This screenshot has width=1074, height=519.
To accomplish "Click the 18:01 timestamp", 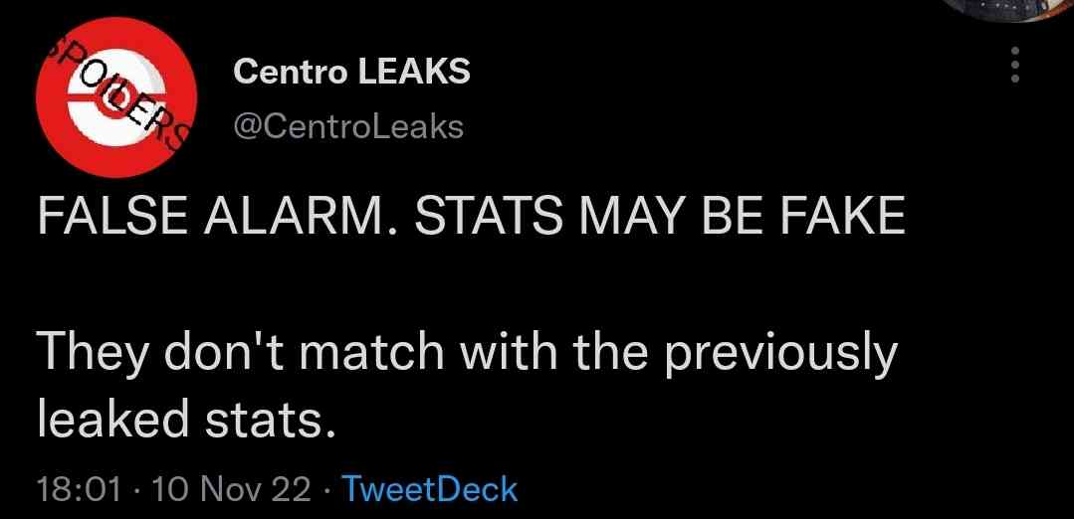I will [x=81, y=490].
